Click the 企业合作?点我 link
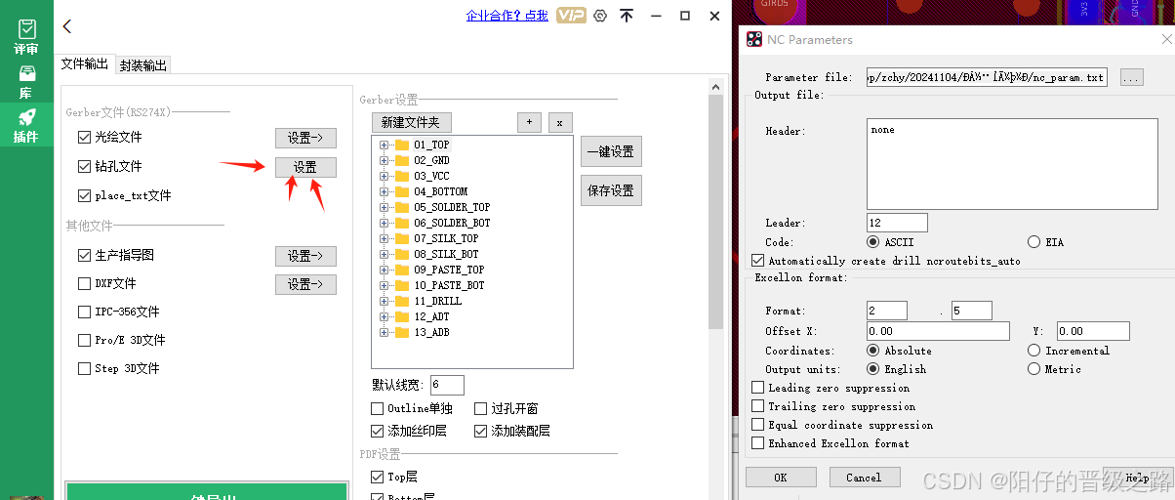1175x500 pixels. (x=507, y=16)
